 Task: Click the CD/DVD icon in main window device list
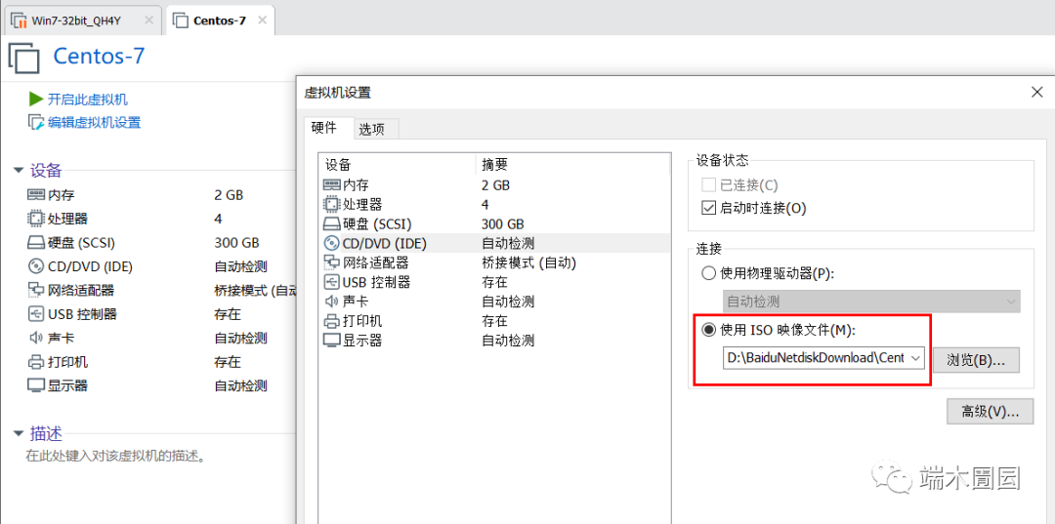click(x=36, y=266)
